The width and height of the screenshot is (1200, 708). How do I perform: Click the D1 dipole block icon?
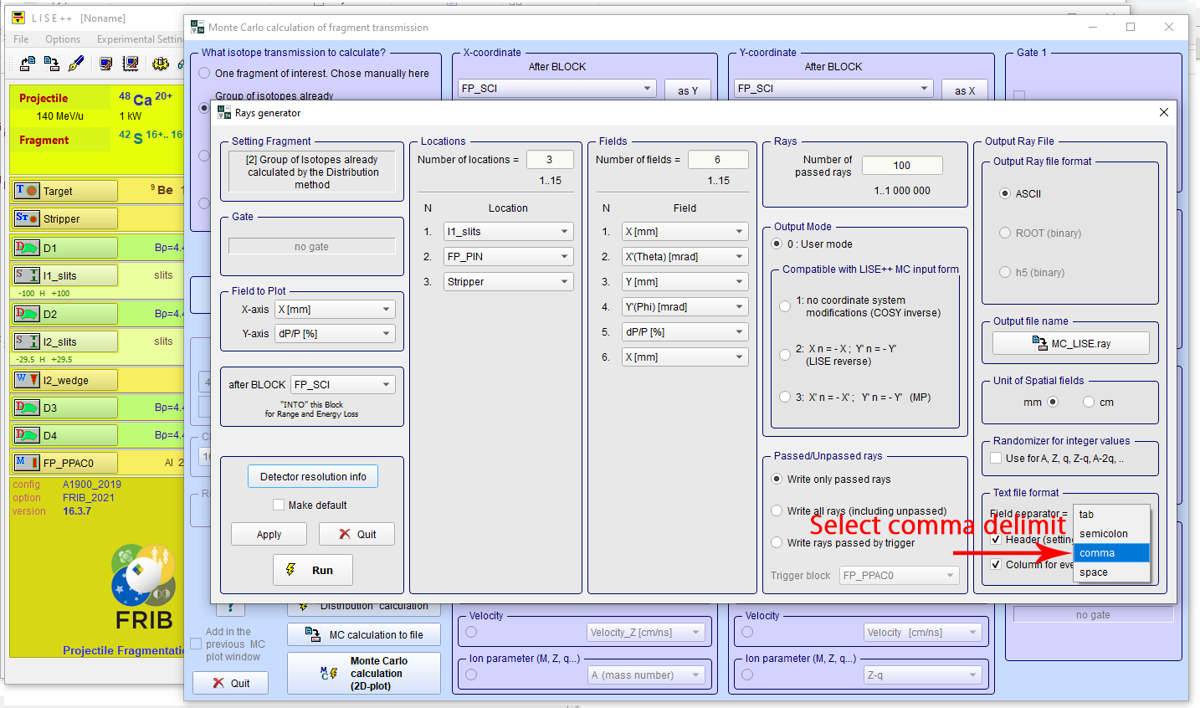27,248
